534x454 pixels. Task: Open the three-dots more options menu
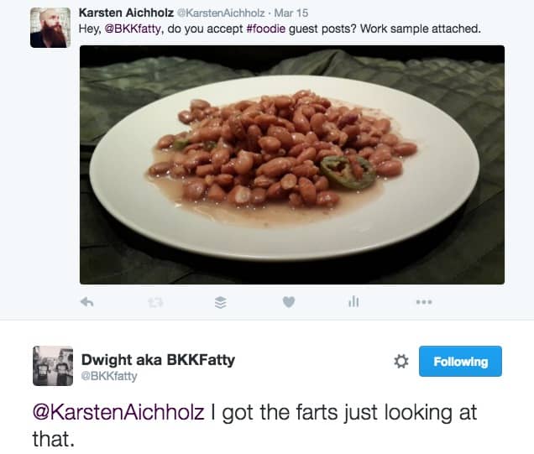[424, 301]
